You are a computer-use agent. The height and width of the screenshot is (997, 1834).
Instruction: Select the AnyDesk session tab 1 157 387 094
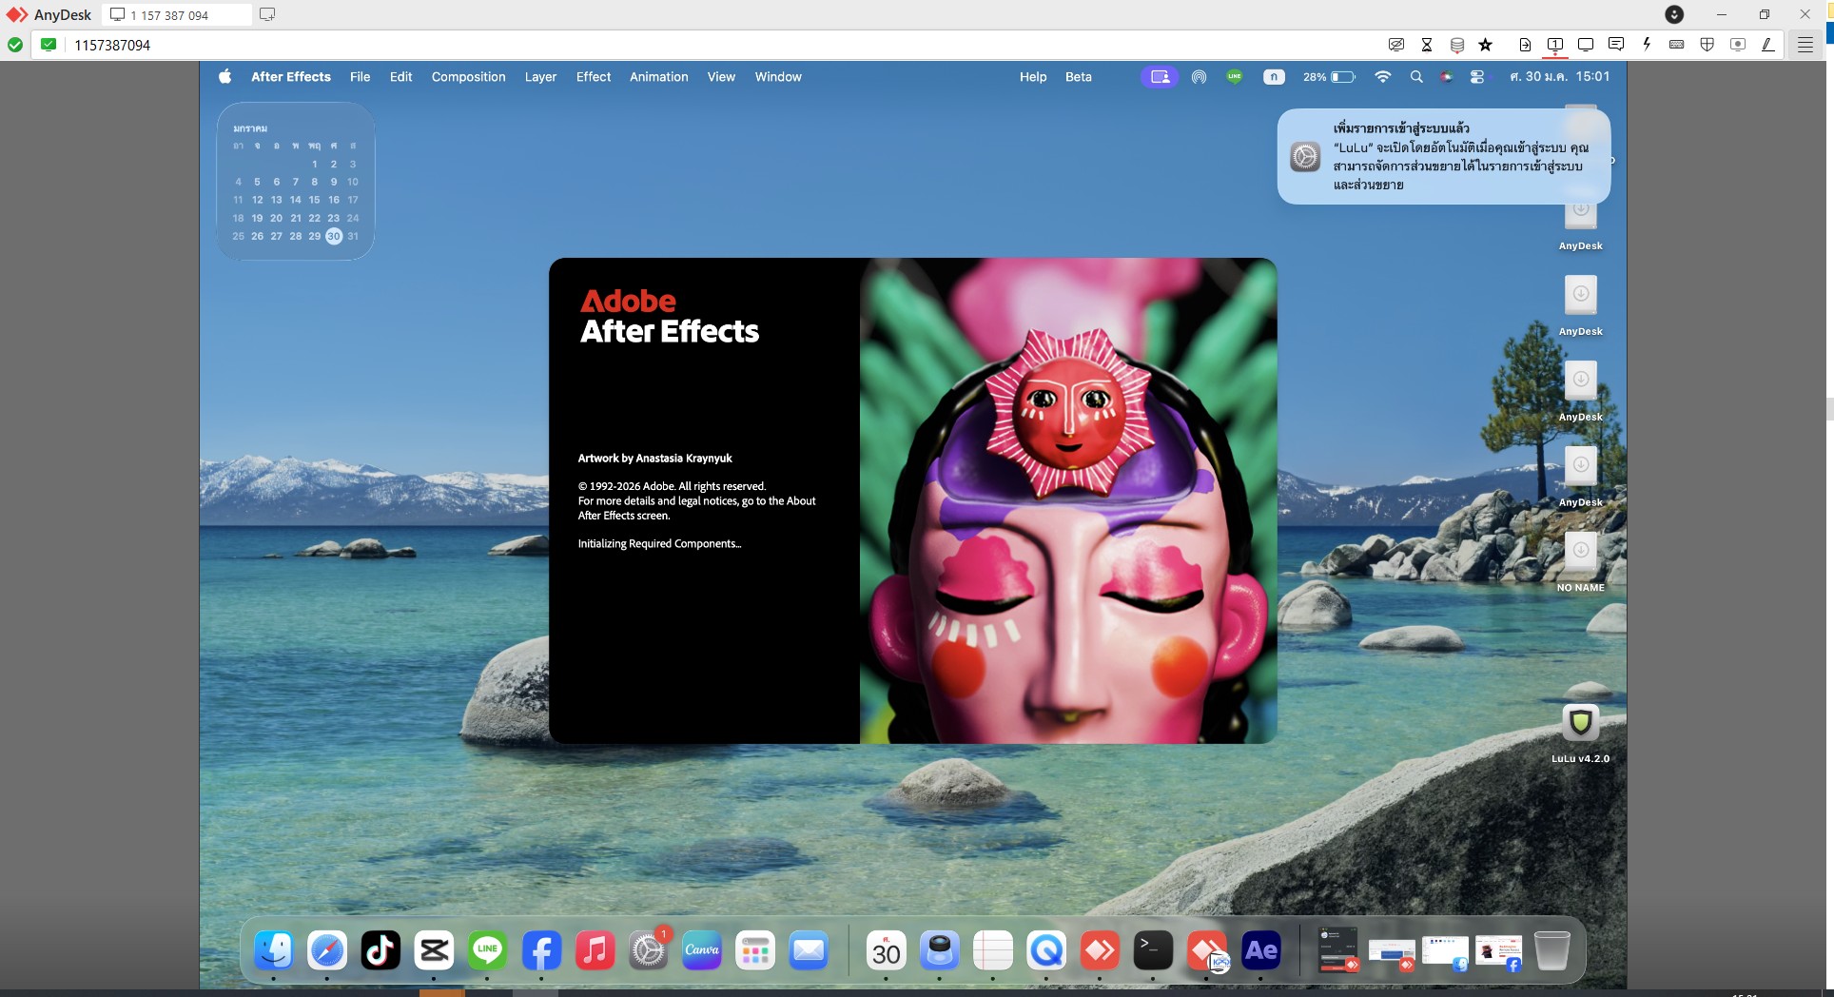[x=177, y=14]
